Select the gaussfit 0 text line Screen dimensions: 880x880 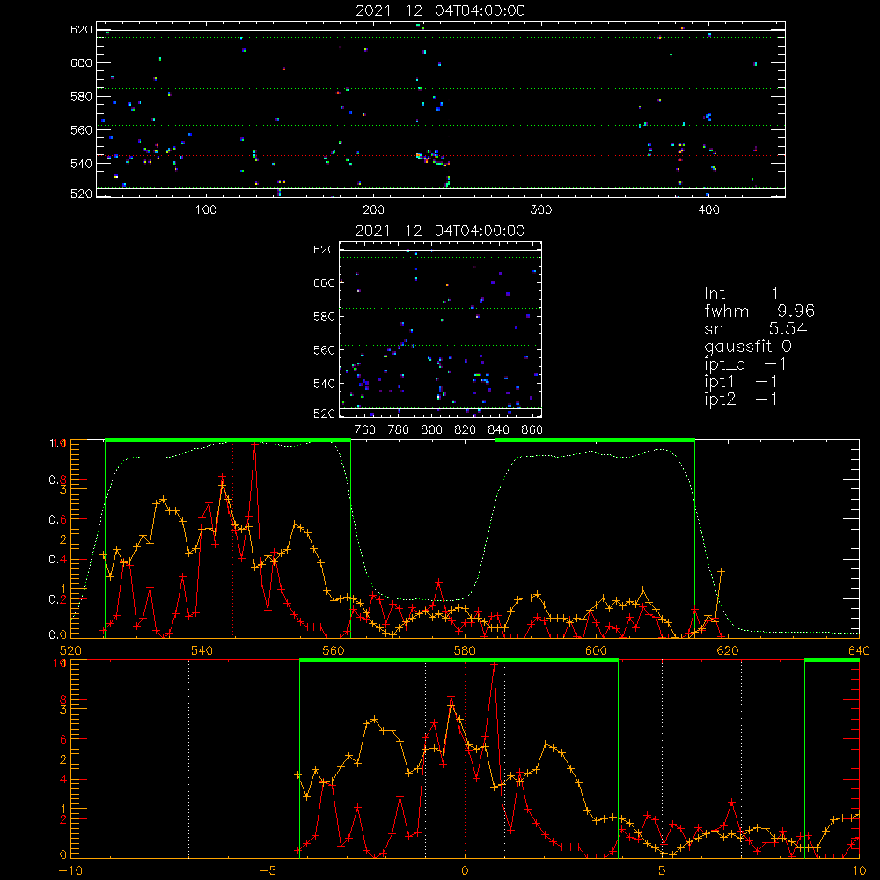(x=747, y=346)
